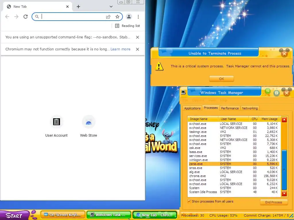
Task: Click the share icon in address bar
Action: coord(108,17)
